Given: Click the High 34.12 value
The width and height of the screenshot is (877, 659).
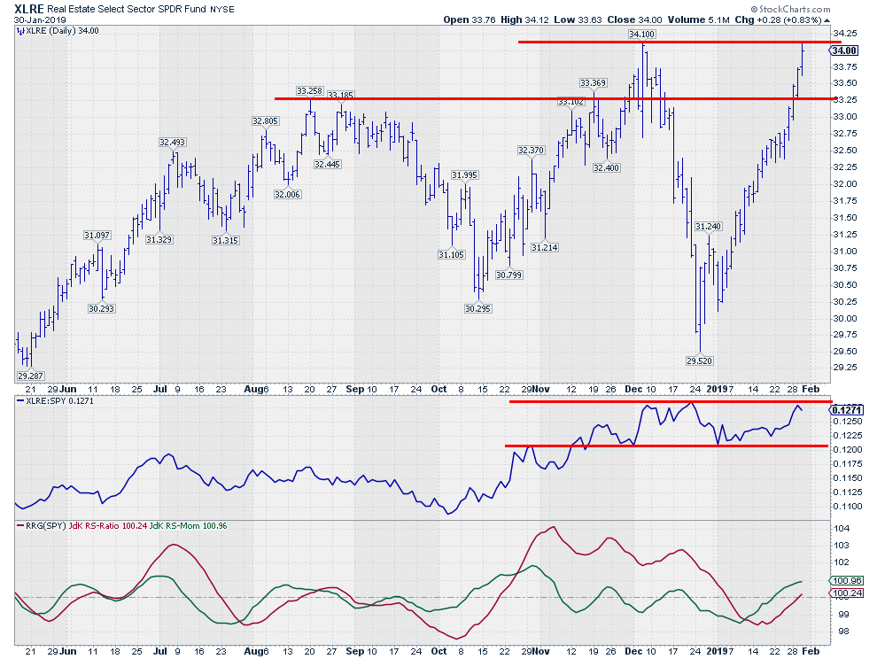Looking at the screenshot, I should 523,19.
